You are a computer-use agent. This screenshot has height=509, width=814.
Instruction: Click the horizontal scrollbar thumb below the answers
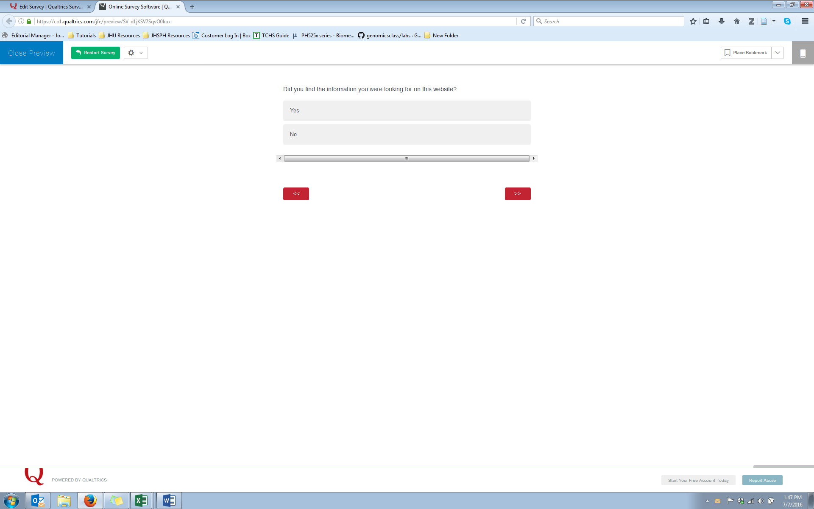click(x=406, y=158)
